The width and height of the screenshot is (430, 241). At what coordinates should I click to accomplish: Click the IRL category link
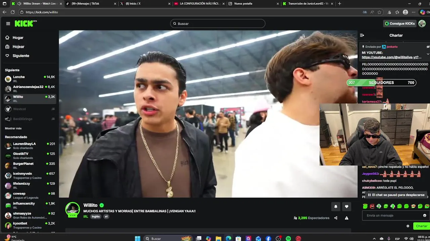coord(86,217)
